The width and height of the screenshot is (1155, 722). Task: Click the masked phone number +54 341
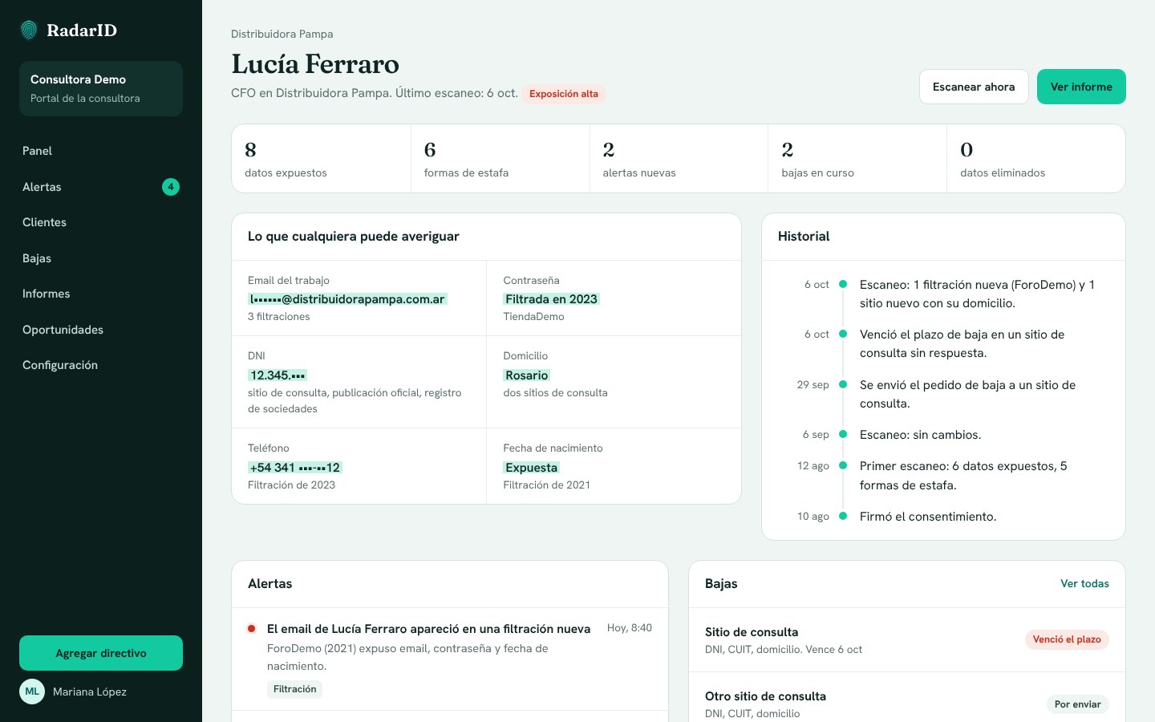coord(295,468)
